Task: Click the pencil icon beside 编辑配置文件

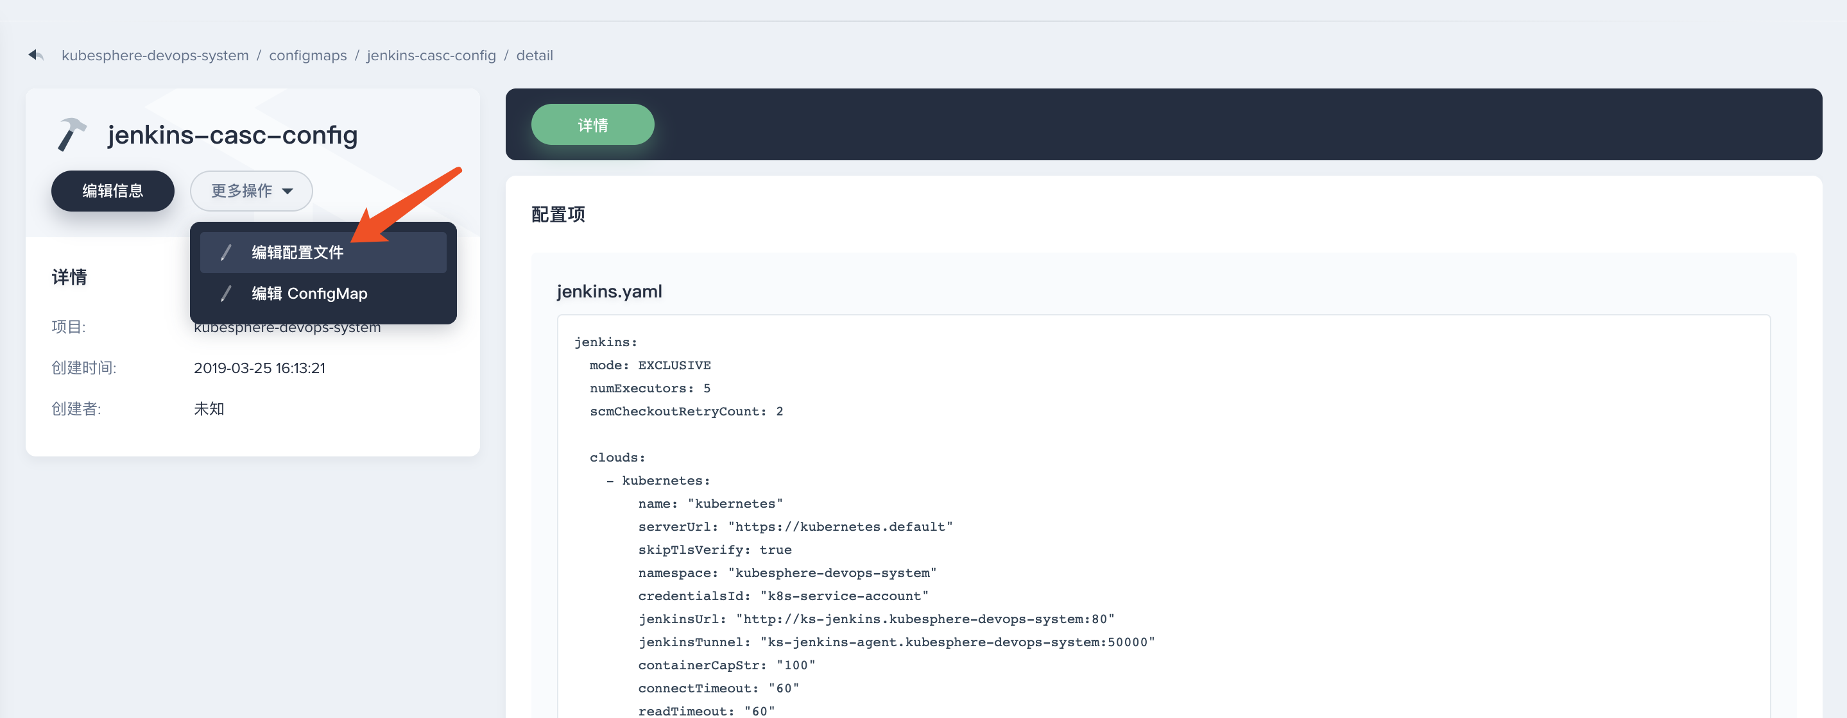Action: [x=226, y=252]
